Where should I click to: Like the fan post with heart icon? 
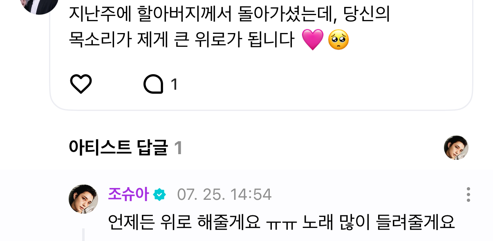(81, 84)
